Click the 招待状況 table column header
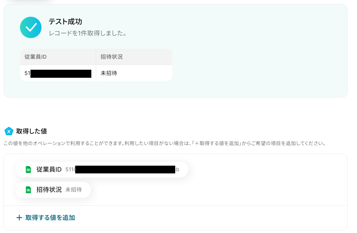The width and height of the screenshot is (357, 233). (x=134, y=57)
